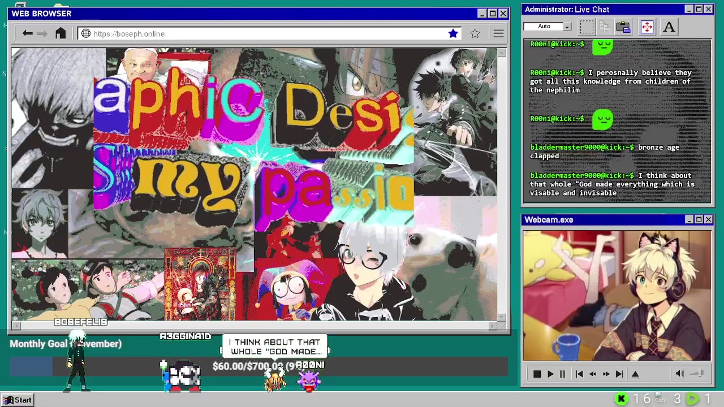Rewind the Webcam.exe video
Viewport: 724px width, 407px height.
coord(593,374)
